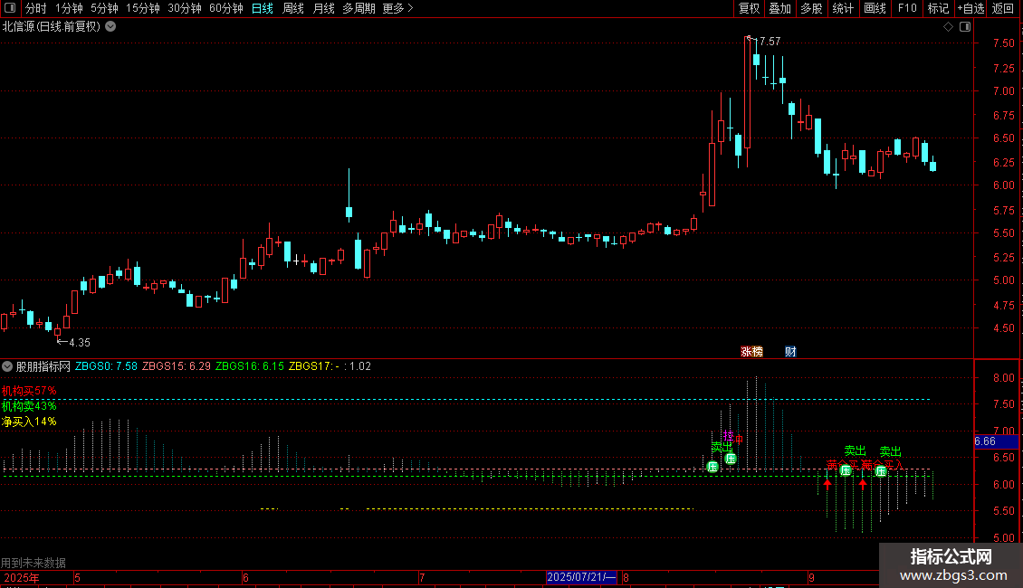Activate 画线 drawing tools
Image resolution: width=1023 pixels, height=588 pixels.
point(875,8)
